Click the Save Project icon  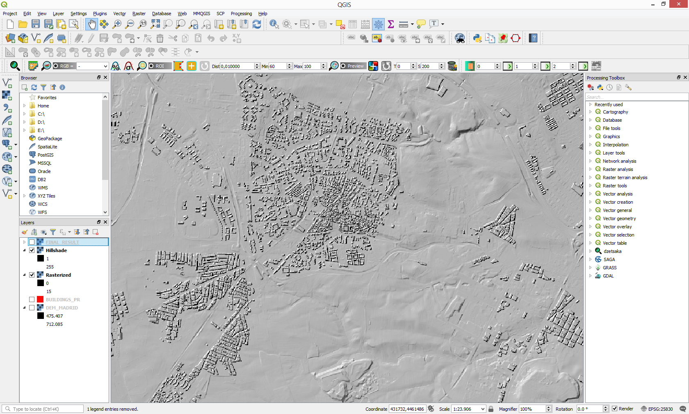(36, 25)
